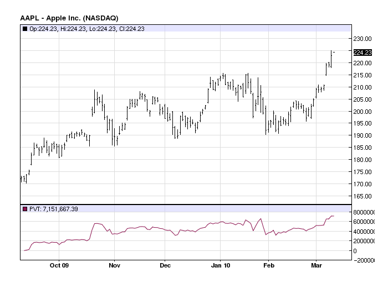
Task: Select the Nov date label
Action: (x=114, y=265)
